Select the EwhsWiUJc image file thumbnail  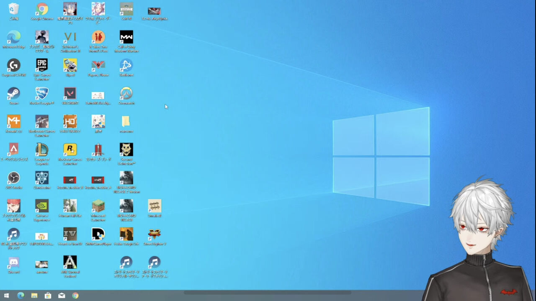[98, 95]
